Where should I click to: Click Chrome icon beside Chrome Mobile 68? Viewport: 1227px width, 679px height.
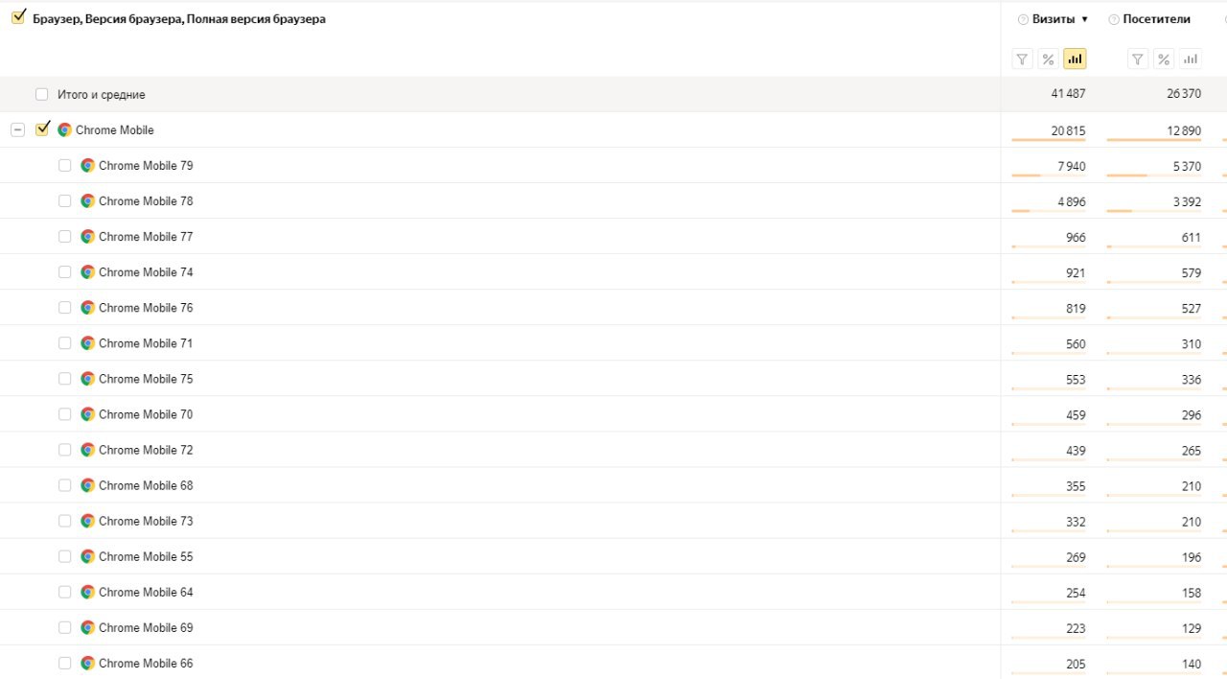87,484
